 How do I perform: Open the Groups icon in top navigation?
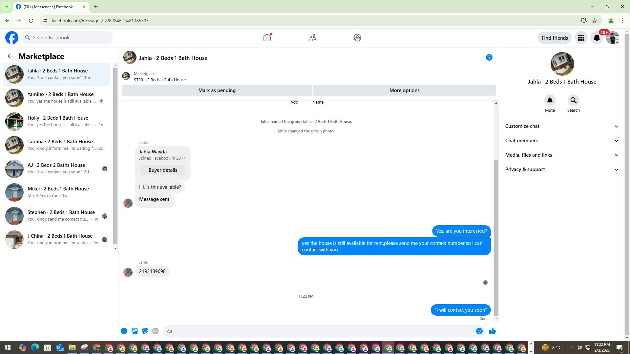point(357,38)
